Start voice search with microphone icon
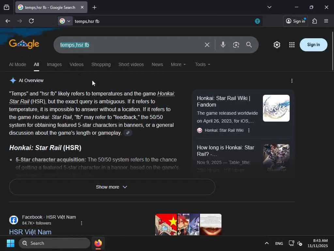Image resolution: width=334 pixels, height=251 pixels. (223, 45)
